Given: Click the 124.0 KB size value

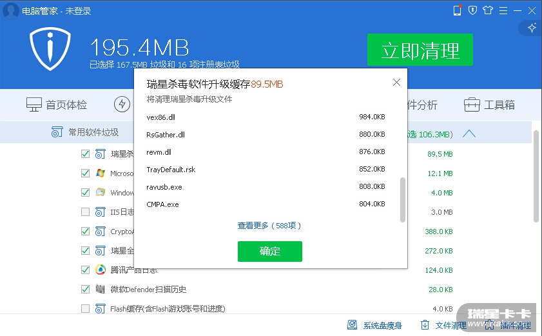Looking at the screenshot, I should coord(439,270).
